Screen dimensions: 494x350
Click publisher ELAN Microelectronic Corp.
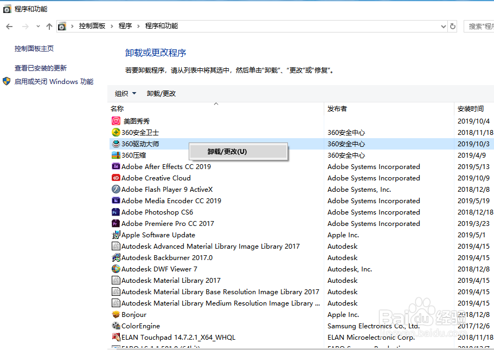(371, 337)
